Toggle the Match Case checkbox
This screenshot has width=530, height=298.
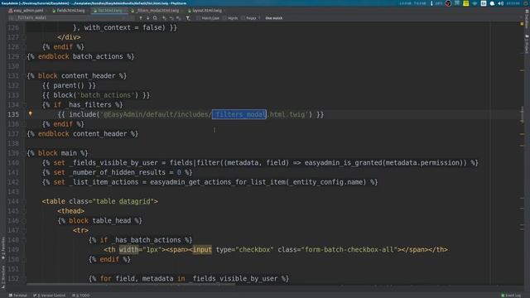(199, 18)
